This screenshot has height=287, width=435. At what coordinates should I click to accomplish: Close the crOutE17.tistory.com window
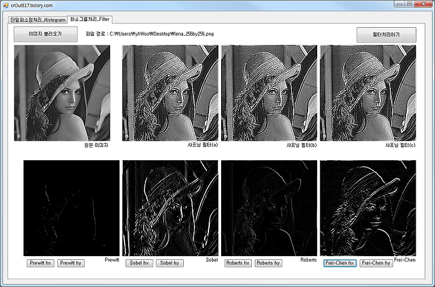(x=424, y=4)
